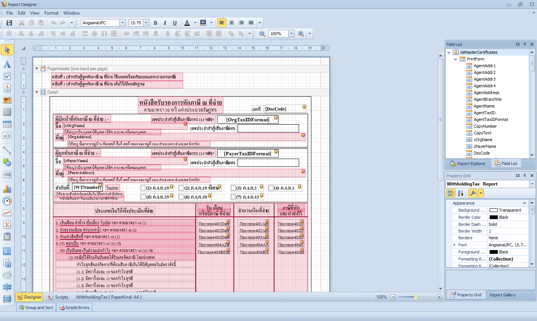Collapse the Appearance category
The width and height of the screenshot is (537, 321).
coord(524,203)
